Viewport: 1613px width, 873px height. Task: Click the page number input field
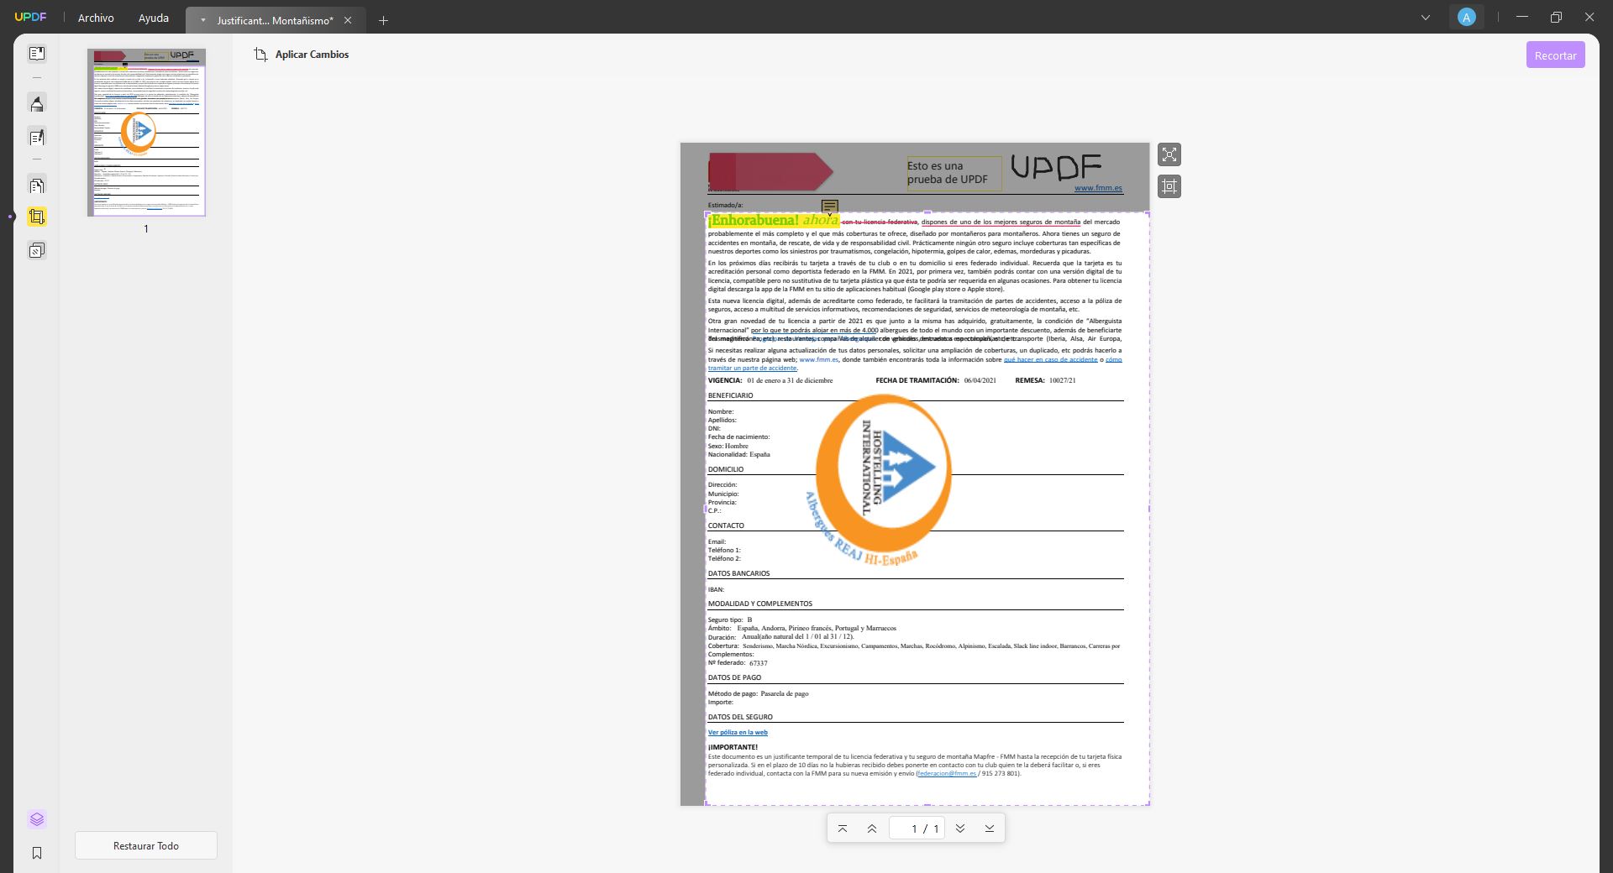click(x=917, y=829)
